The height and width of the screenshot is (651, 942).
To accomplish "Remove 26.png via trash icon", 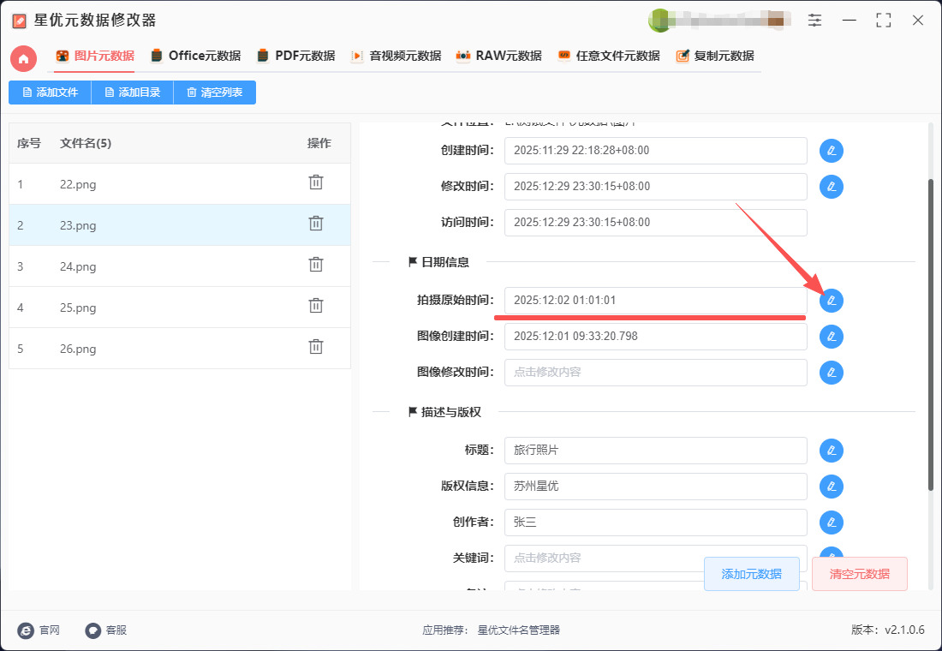I will point(316,347).
